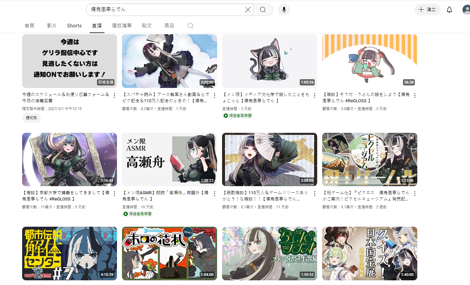Open the メン限ASMR 高瀬舟 thumbnail
The width and height of the screenshot is (470, 285).
[x=169, y=159]
